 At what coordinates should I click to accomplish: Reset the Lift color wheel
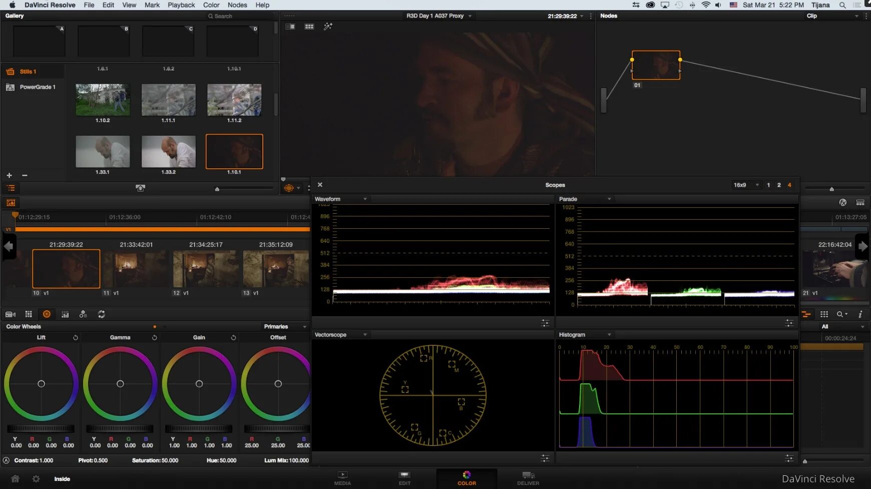point(76,338)
